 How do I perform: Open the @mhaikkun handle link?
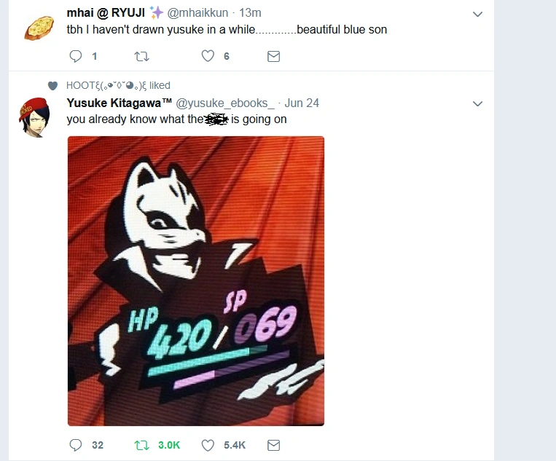(x=197, y=13)
